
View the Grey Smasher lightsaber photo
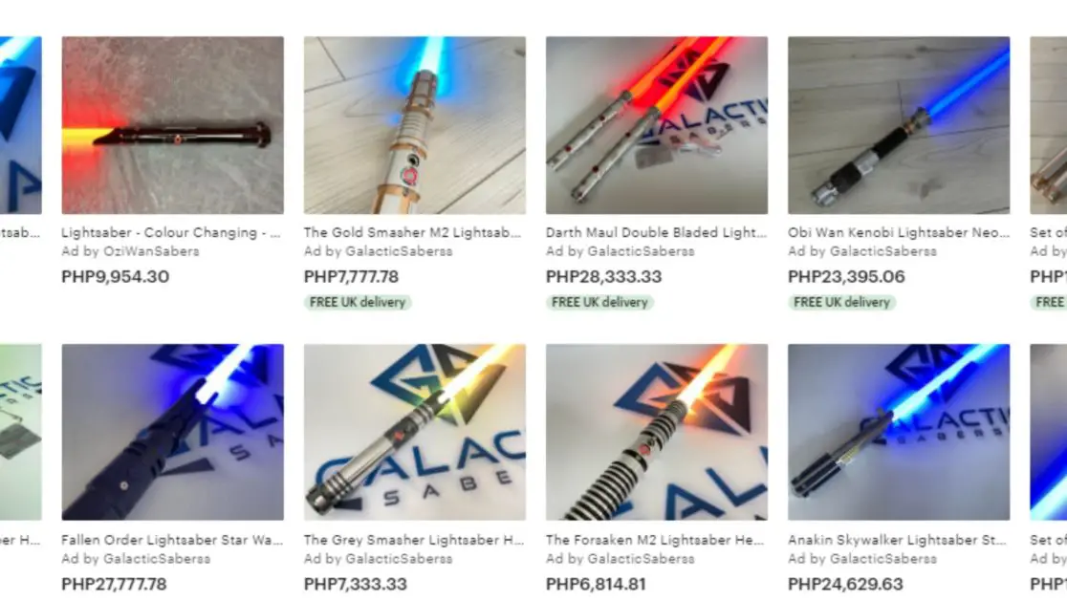click(414, 432)
